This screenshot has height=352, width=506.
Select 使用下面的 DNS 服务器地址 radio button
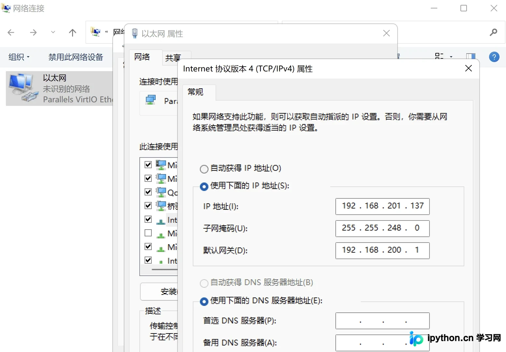[204, 301]
